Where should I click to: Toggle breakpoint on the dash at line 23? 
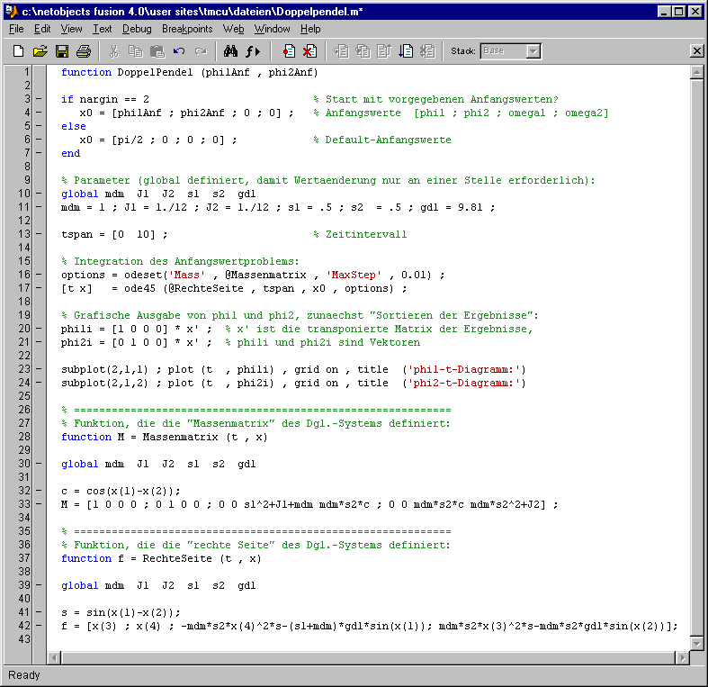pos(39,369)
